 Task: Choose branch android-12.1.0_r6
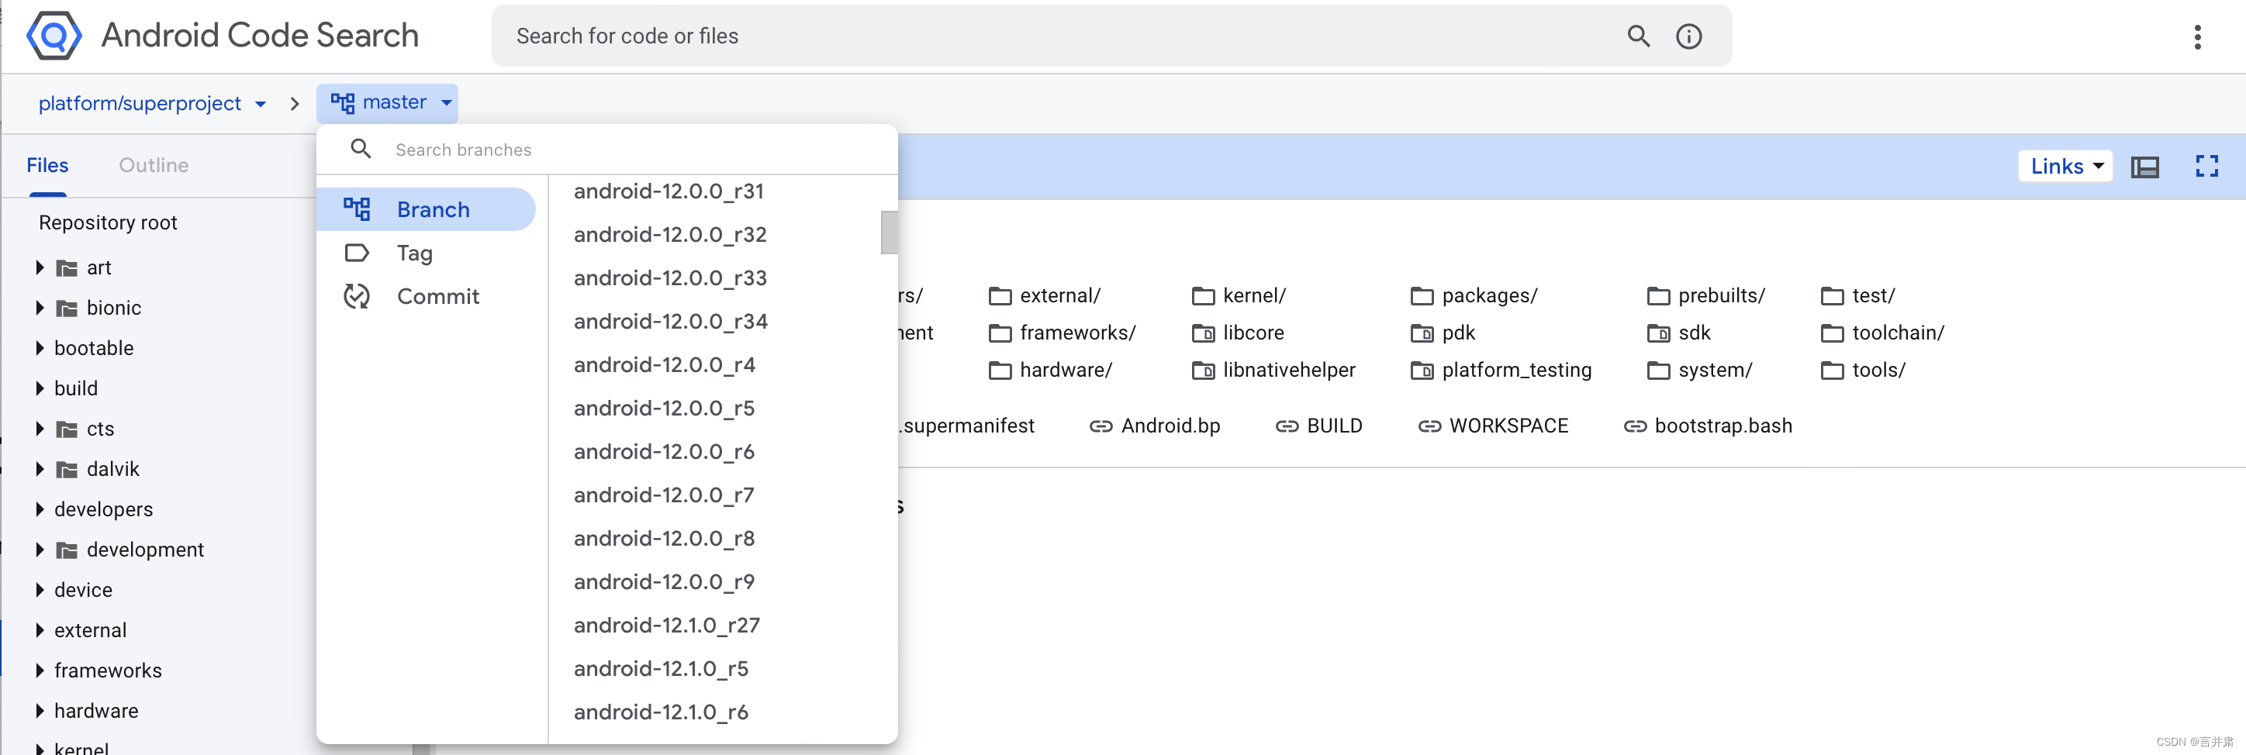(661, 712)
